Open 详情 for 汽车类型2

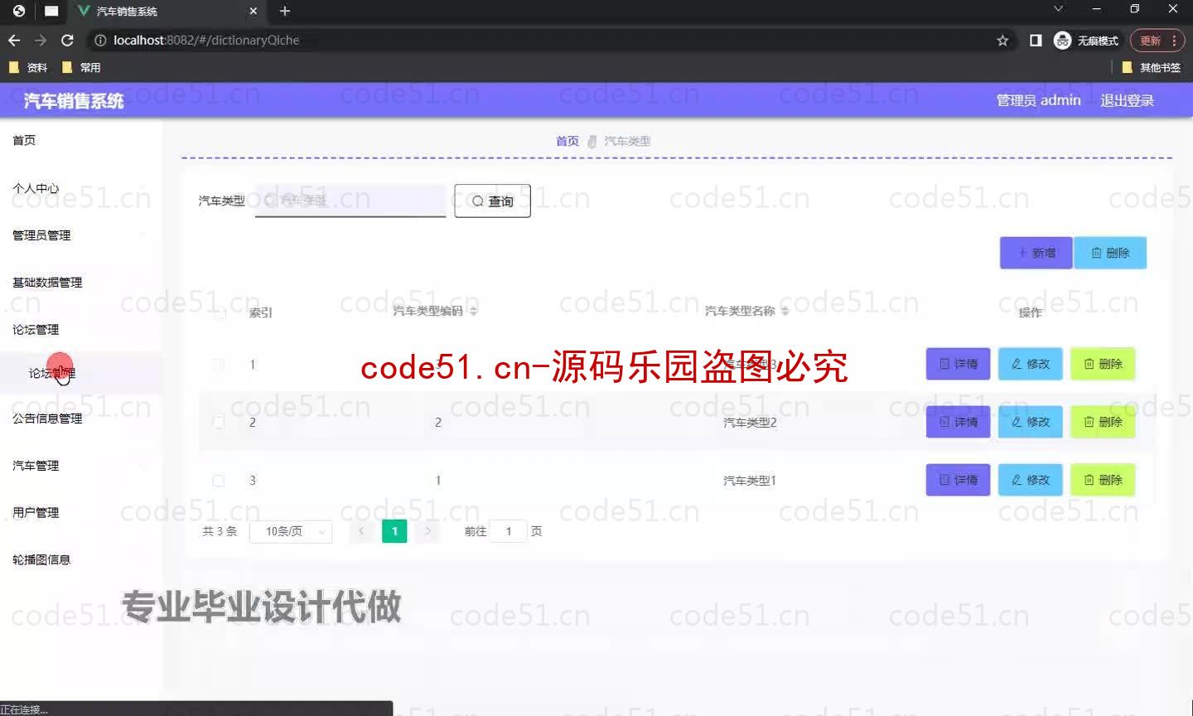coord(958,422)
